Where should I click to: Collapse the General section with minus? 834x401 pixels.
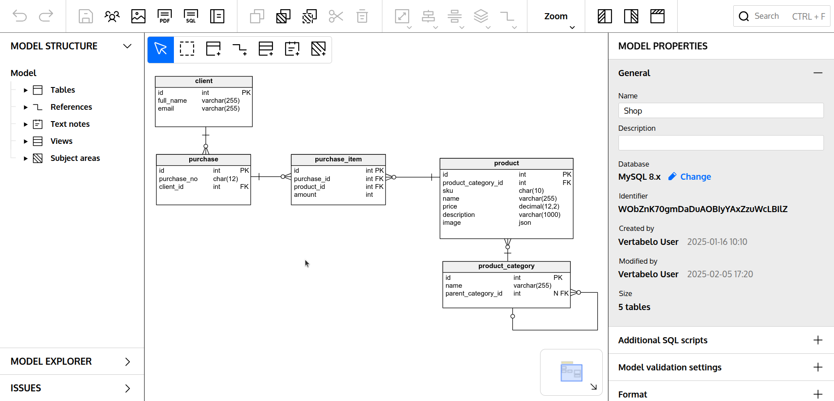click(x=818, y=73)
